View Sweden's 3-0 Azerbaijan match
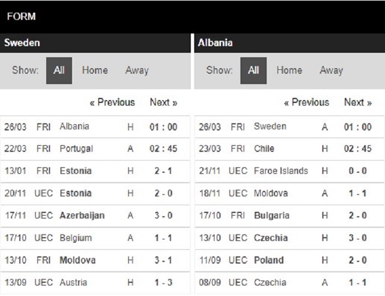The width and height of the screenshot is (385, 296). (x=95, y=216)
